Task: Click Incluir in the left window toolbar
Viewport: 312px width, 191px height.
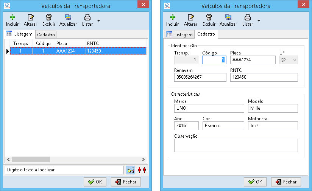Action: point(12,20)
